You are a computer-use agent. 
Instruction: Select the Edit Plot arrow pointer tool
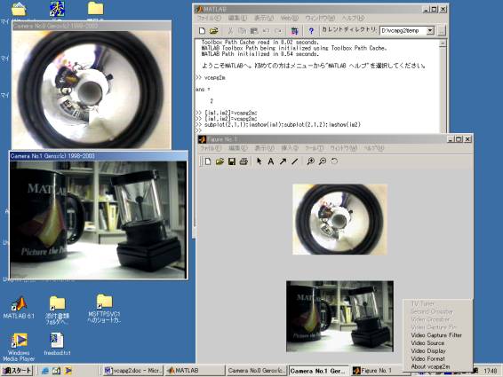[259, 161]
